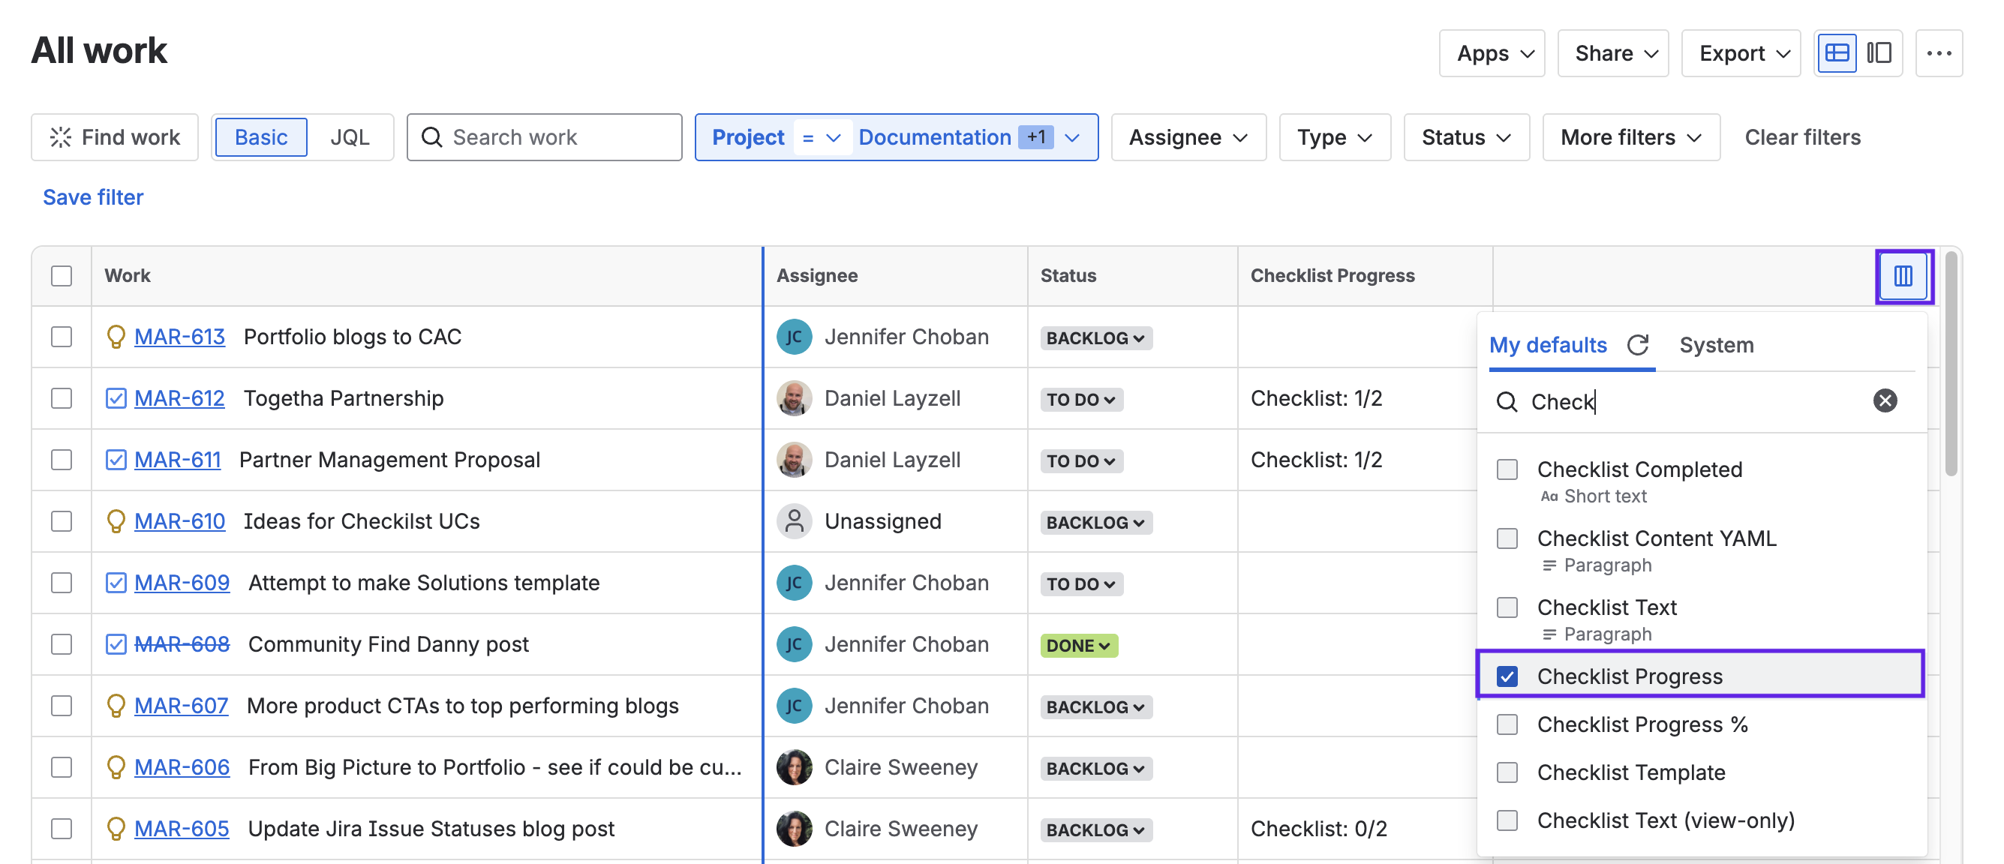Click the Save filter link

click(x=92, y=196)
